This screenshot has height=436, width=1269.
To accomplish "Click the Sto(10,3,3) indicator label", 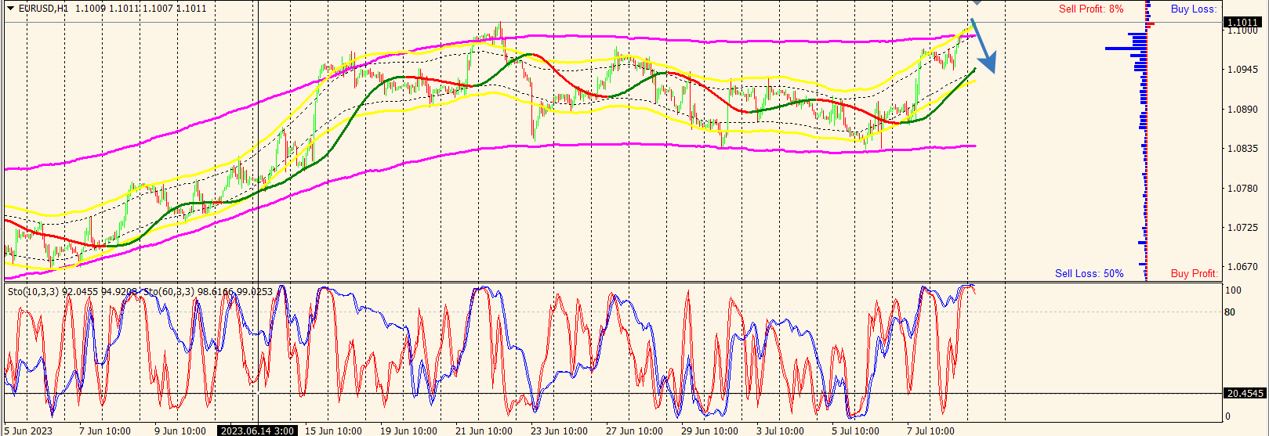I will [x=34, y=292].
